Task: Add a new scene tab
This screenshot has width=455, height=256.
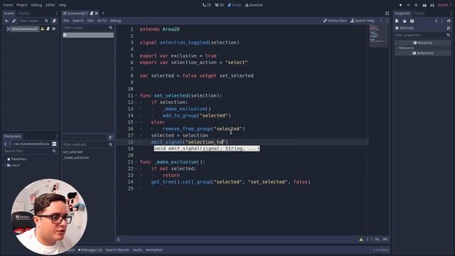Action: pyautogui.click(x=103, y=13)
